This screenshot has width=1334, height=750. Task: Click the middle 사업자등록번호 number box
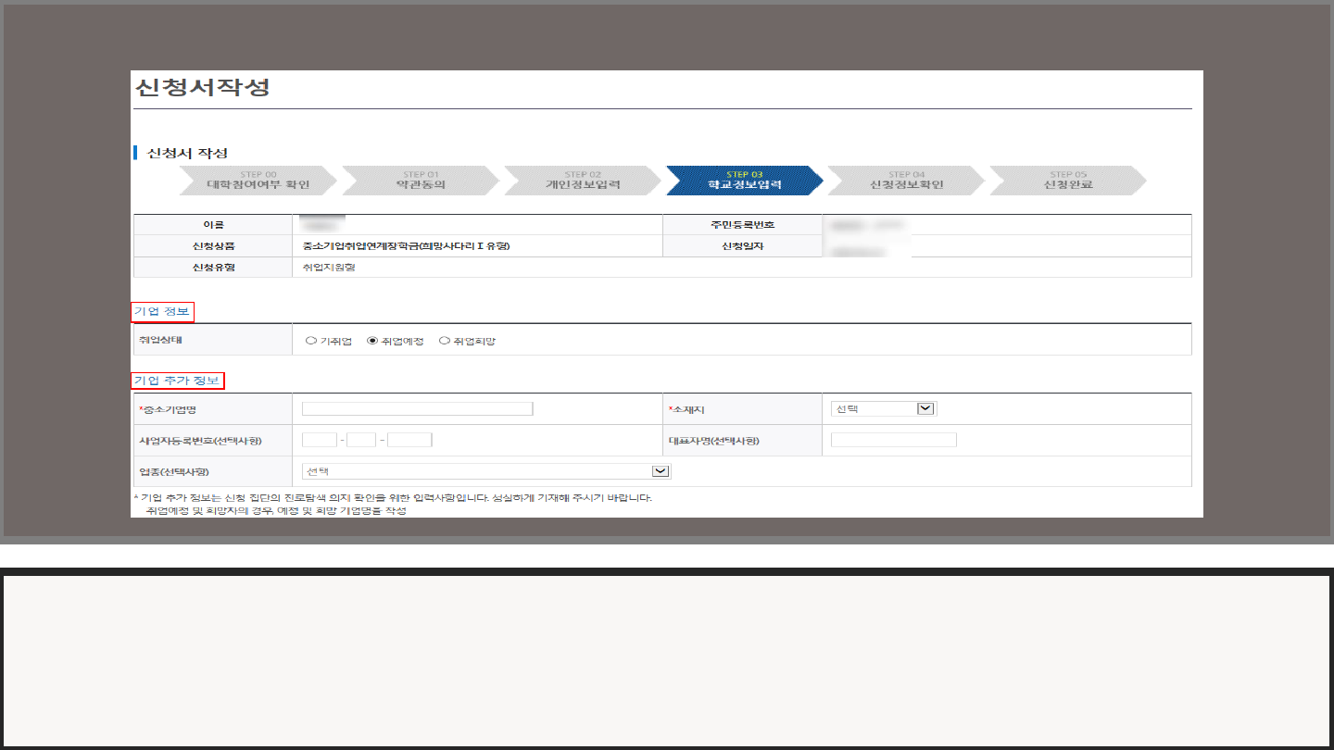click(x=361, y=440)
